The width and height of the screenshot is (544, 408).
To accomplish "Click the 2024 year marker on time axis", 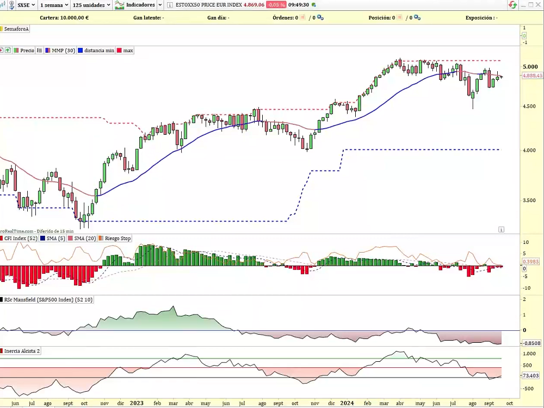I will pyautogui.click(x=347, y=403).
